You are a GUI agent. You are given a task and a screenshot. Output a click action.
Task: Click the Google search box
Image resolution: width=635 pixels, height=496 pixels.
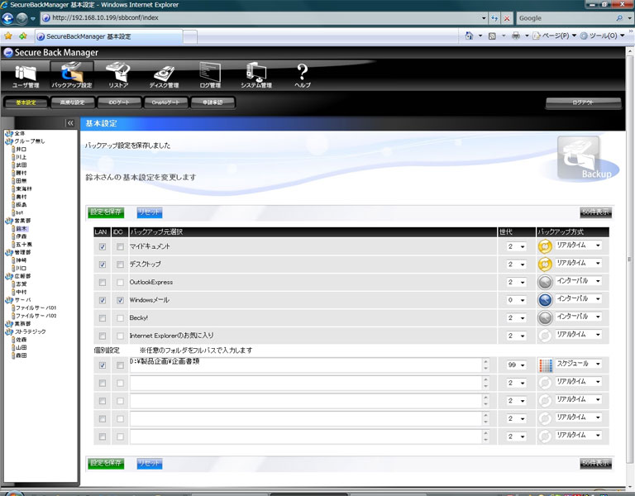pos(566,18)
